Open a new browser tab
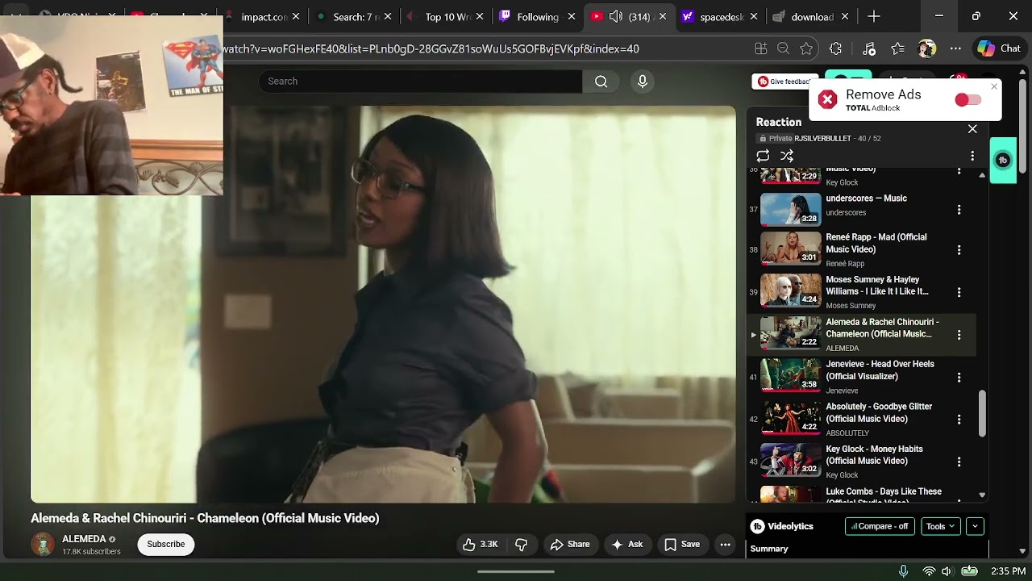1032x581 pixels. point(874,16)
